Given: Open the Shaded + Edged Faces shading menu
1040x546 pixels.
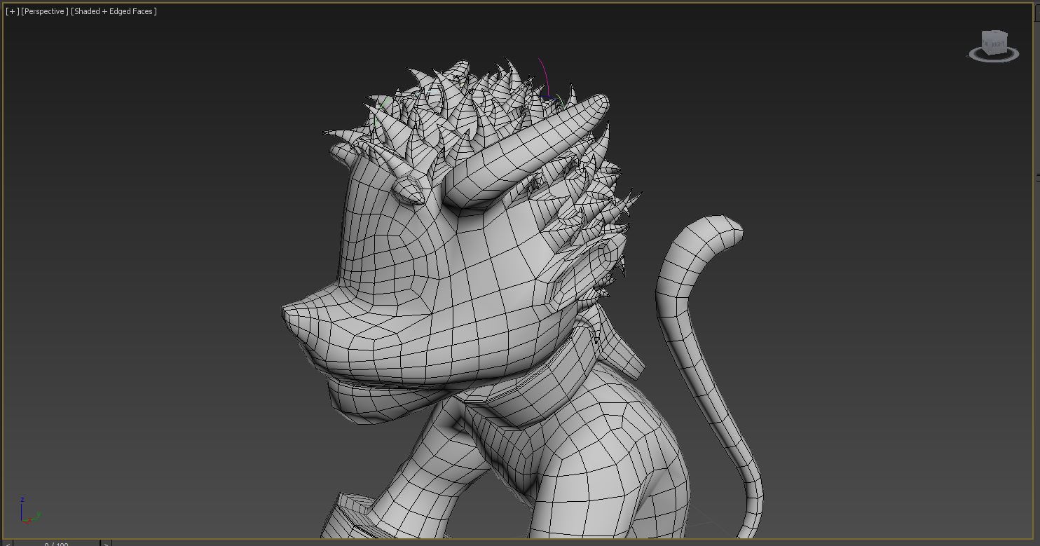Looking at the screenshot, I should (114, 11).
